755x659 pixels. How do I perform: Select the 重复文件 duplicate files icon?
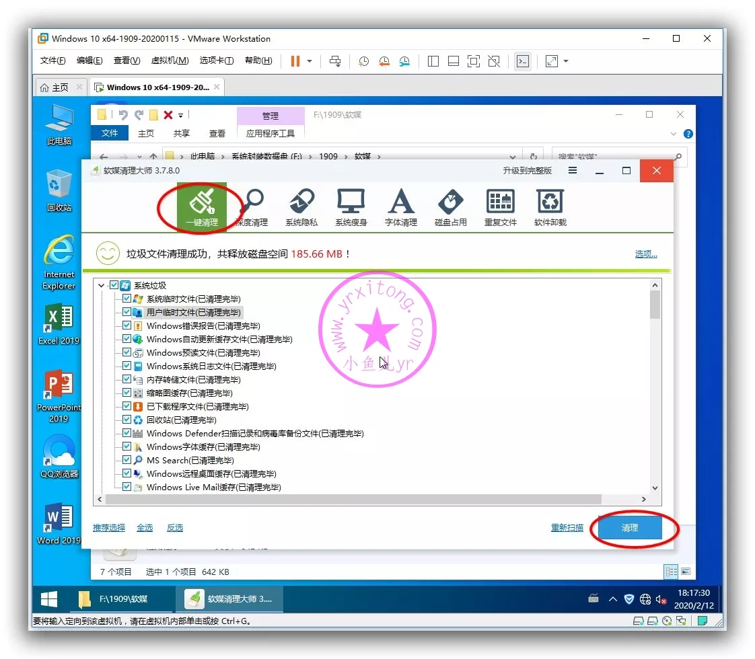pos(500,206)
